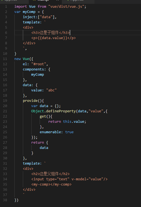Click Object.defineProperty call
141x207 pixels.
coord(53,111)
